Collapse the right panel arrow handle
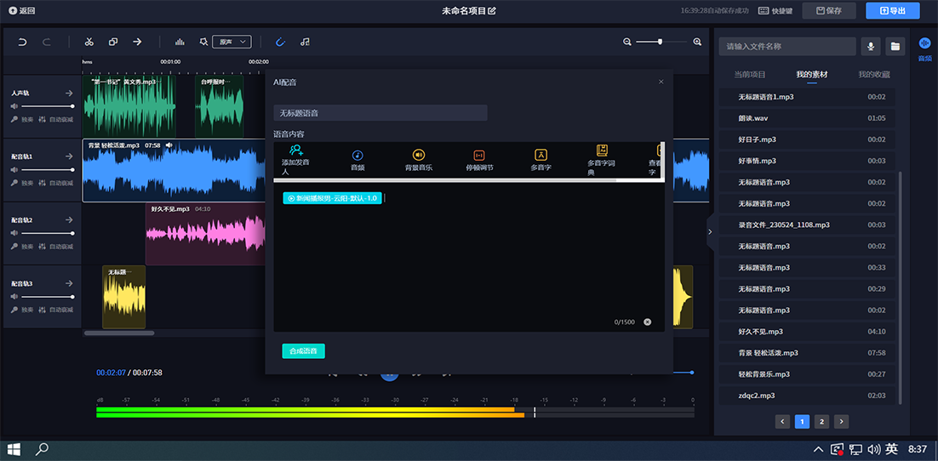The height and width of the screenshot is (461, 938). click(710, 231)
